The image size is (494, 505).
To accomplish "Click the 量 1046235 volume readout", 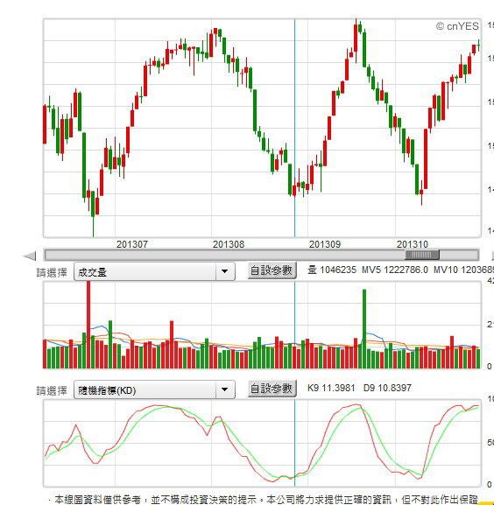I will 332,270.
